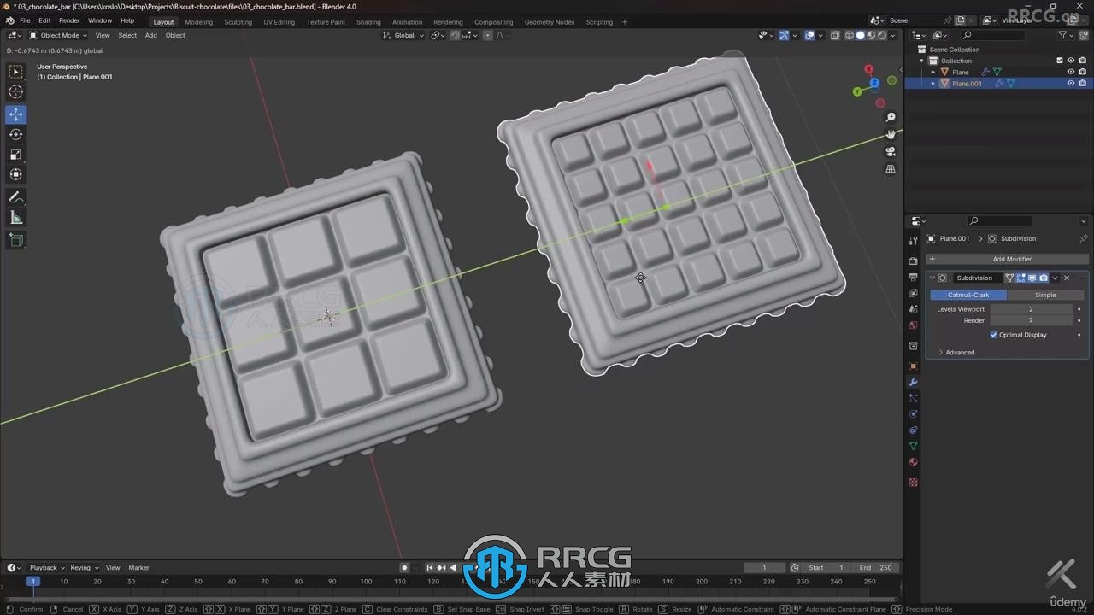Remove Subdivision modifier with X
1094x615 pixels.
coord(1067,278)
